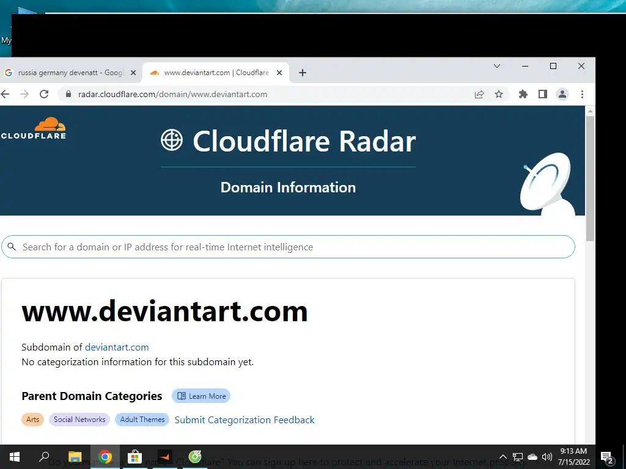Image resolution: width=626 pixels, height=469 pixels.
Task: Focus the domain or IP search field
Action: [x=288, y=247]
